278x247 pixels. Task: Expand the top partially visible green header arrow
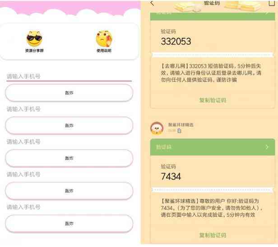click(x=267, y=13)
